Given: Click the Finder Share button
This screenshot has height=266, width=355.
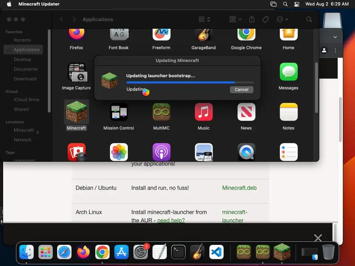Looking at the screenshot, I should tap(252, 19).
